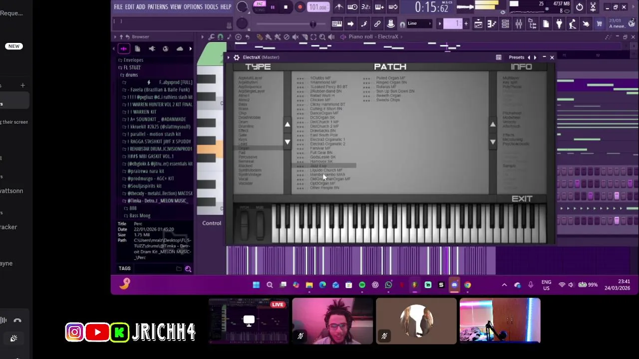The width and height of the screenshot is (639, 359).
Task: Open WhatsApp from the taskbar
Action: click(x=388, y=285)
